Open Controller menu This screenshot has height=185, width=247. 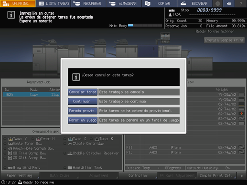[138, 175]
